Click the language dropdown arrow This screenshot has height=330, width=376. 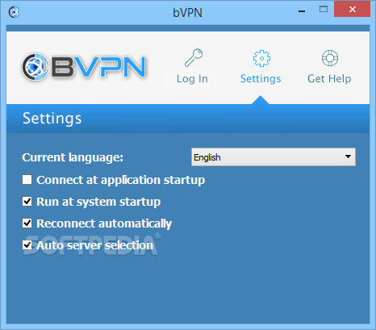click(x=348, y=157)
